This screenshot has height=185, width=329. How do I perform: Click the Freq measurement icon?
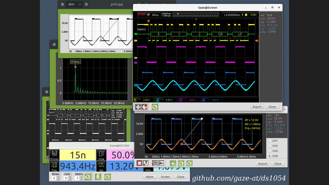54,165
